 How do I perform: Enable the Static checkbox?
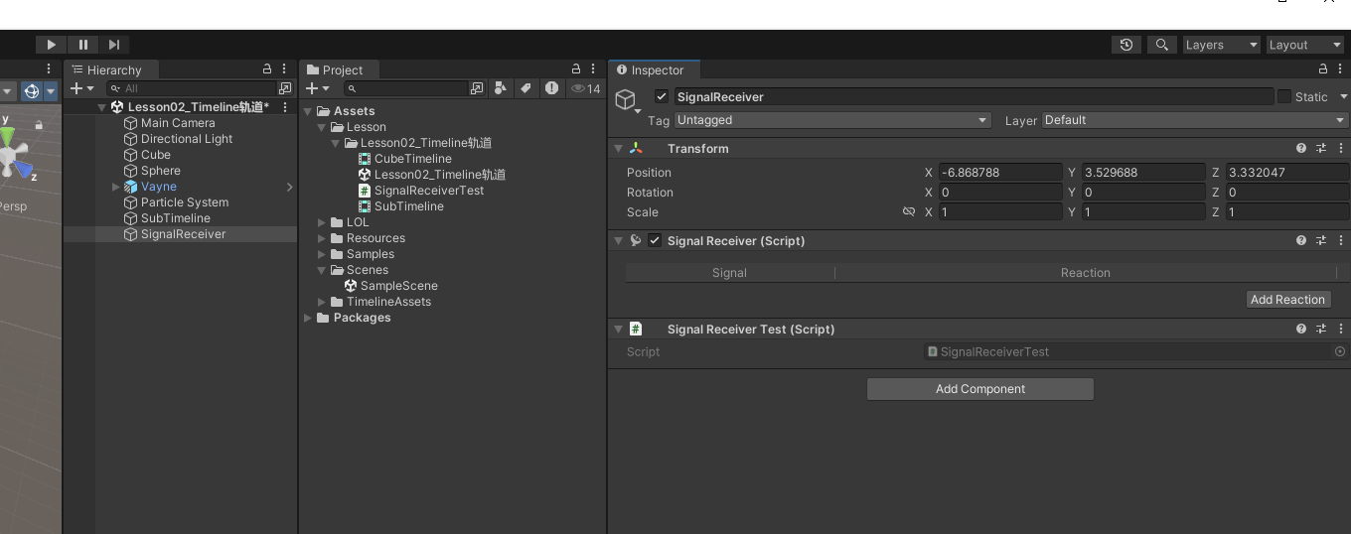pos(1284,96)
